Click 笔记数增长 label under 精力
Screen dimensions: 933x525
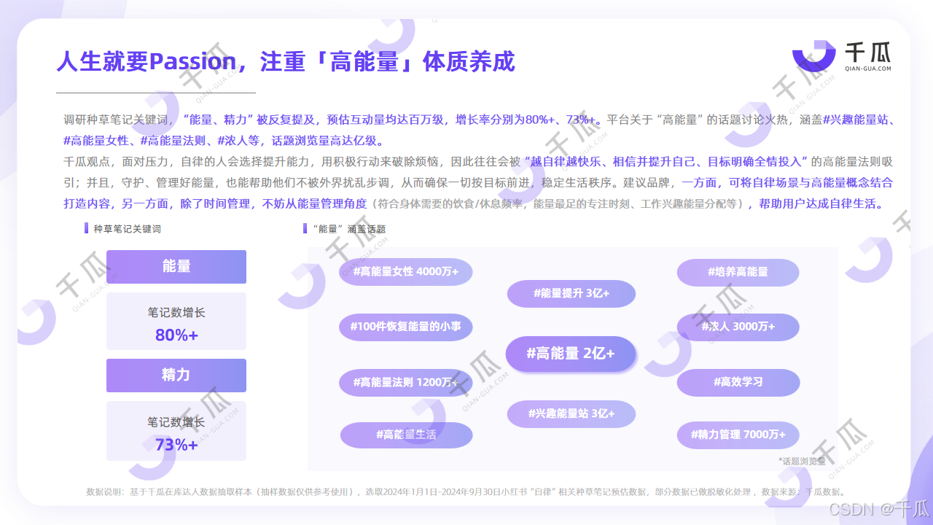[x=176, y=422]
